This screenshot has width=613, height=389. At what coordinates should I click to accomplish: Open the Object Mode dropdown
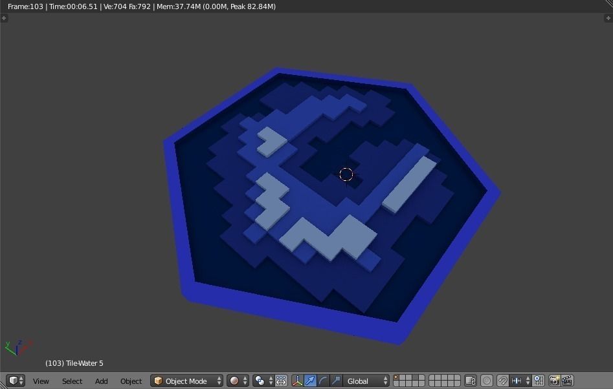click(187, 381)
